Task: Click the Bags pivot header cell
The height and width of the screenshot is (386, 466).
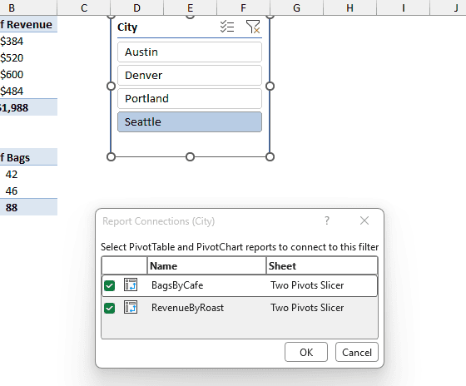Action: 28,157
